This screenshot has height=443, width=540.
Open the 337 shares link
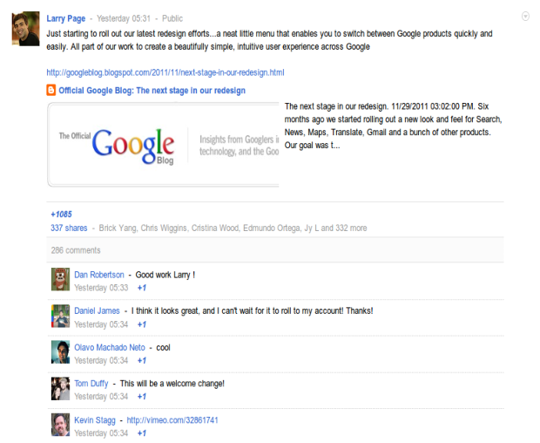(x=69, y=228)
